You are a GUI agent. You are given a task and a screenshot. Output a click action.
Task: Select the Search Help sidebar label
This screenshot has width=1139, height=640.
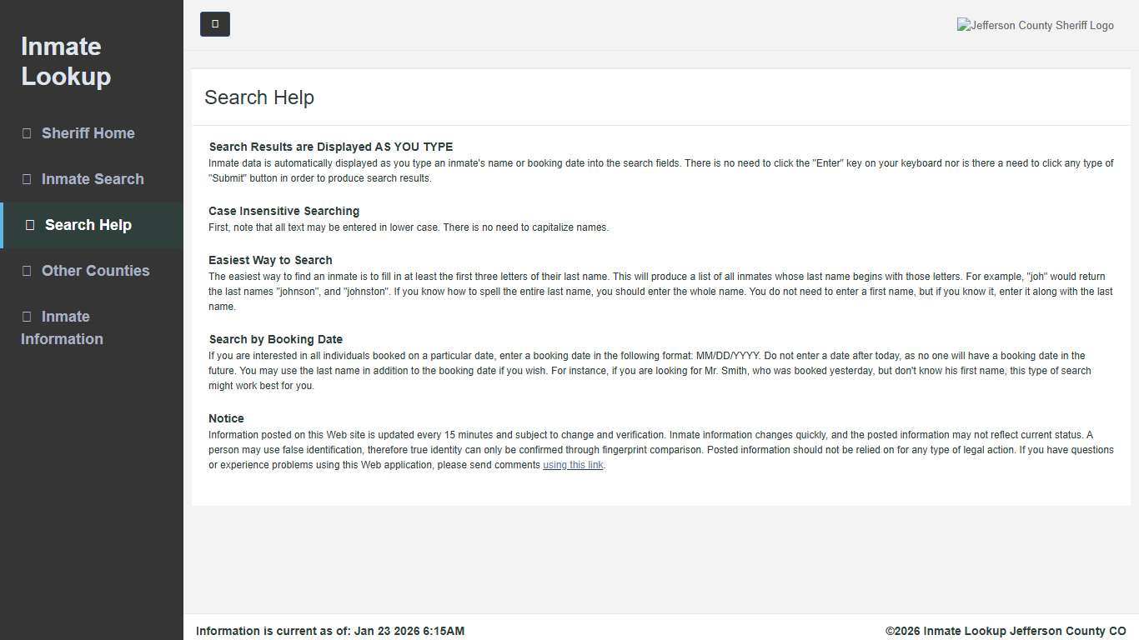pyautogui.click(x=88, y=225)
